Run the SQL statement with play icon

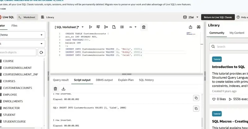pos(91,27)
